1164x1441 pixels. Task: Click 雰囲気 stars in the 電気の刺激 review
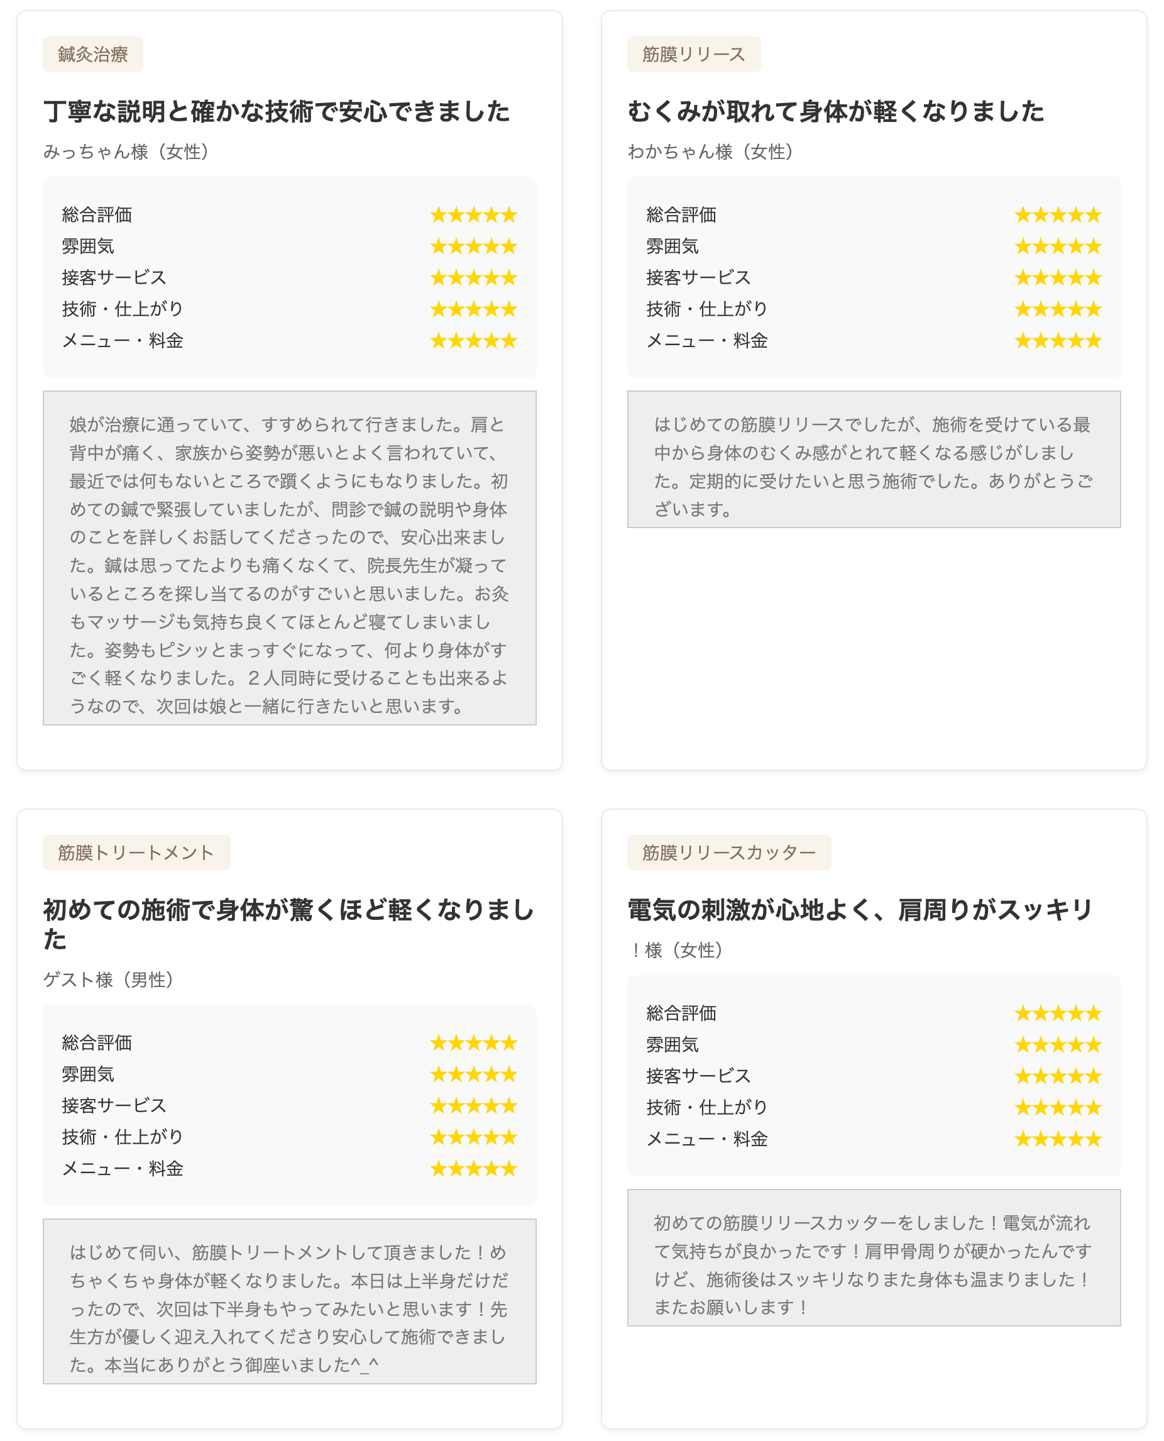point(1057,1045)
